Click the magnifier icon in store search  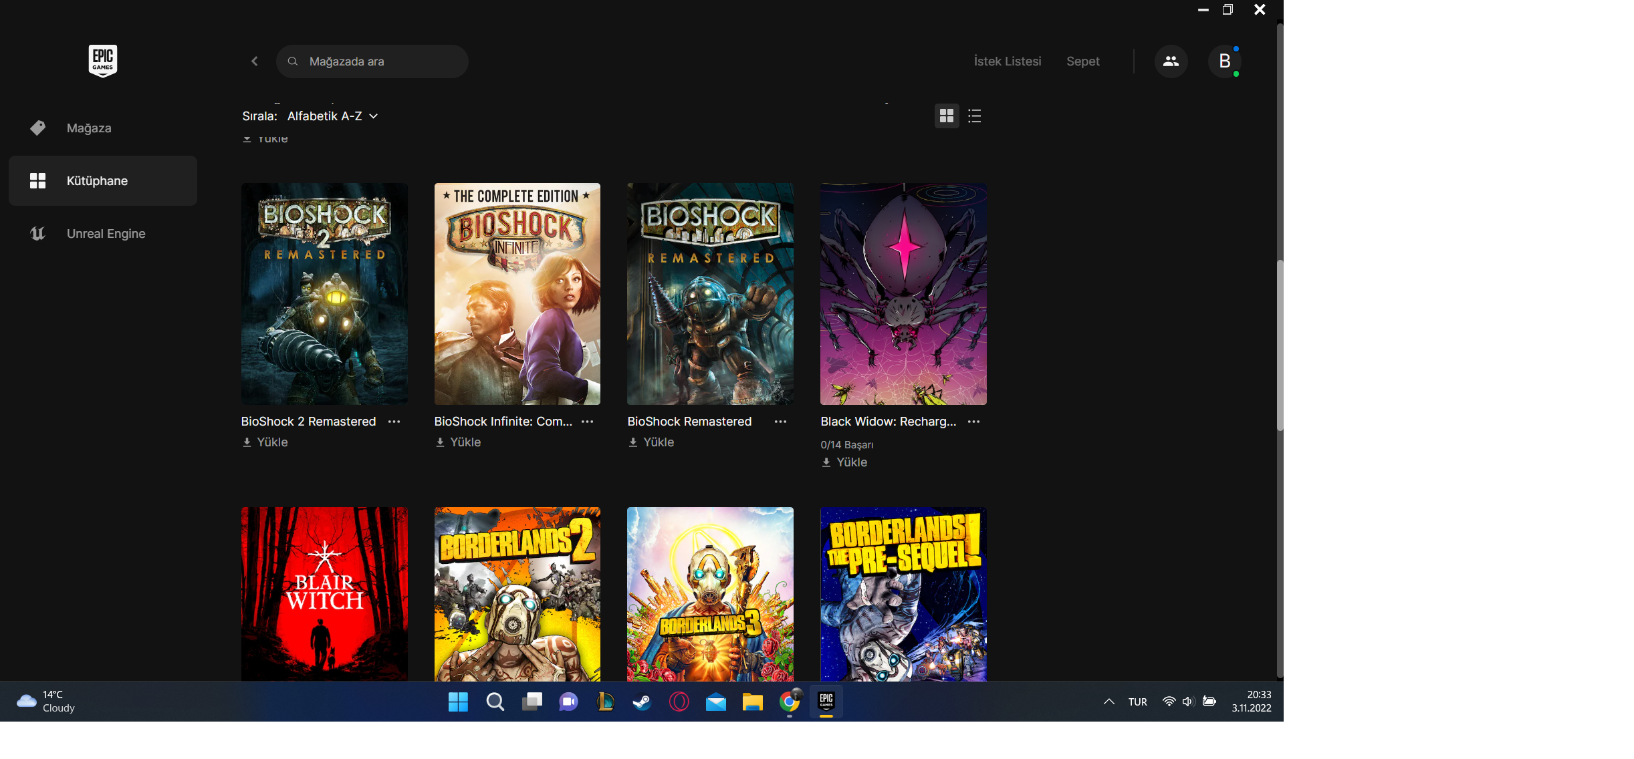[x=292, y=61]
